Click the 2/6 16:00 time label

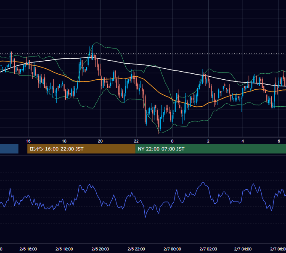[28, 249]
